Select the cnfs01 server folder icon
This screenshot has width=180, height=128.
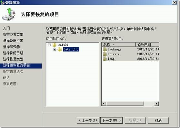[x=55, y=45]
